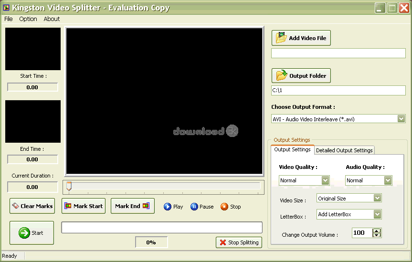
Task: Click the splitting progress bar
Action: [162, 227]
